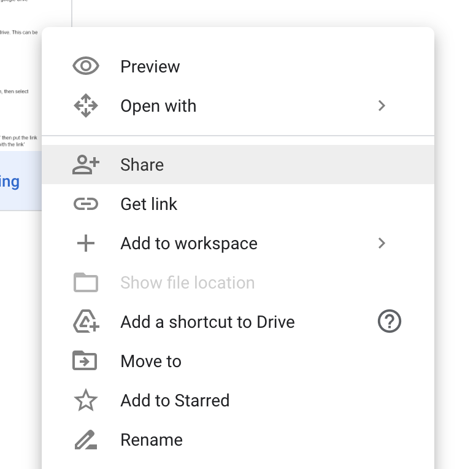The width and height of the screenshot is (465, 469).
Task: Choose Move to from the menu
Action: pos(238,361)
